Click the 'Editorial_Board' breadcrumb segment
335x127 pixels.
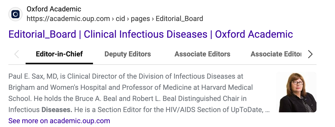pos(179,19)
